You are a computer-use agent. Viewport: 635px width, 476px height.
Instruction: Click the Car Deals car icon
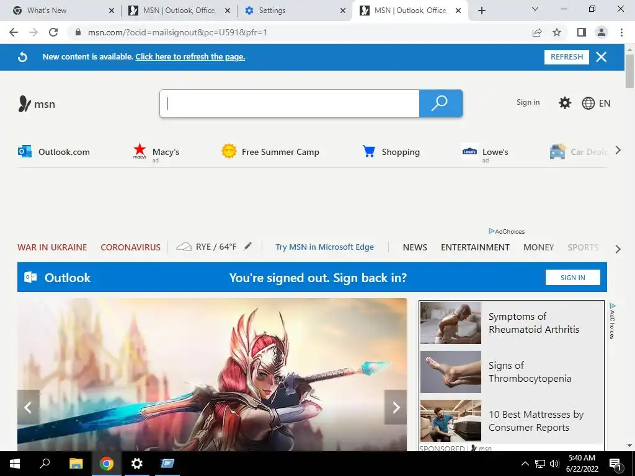coord(557,152)
